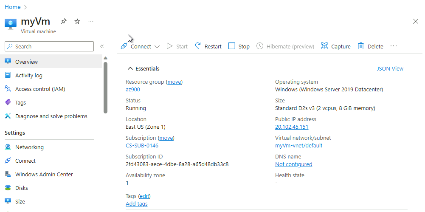Screen dimensions: 425x212
Task: Select Activity log in sidebar
Action: coord(29,75)
